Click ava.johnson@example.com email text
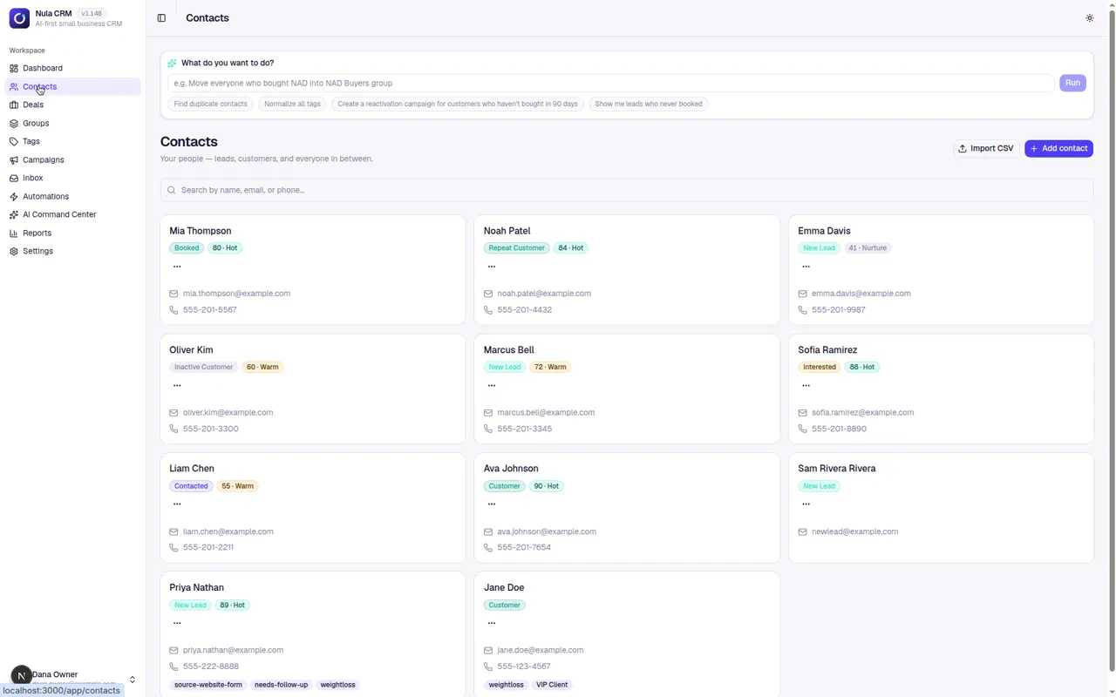The image size is (1116, 697). [x=547, y=531]
